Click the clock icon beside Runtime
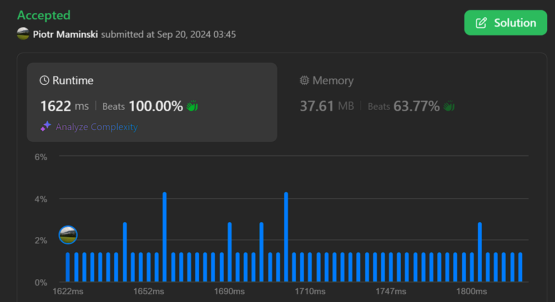The height and width of the screenshot is (302, 555). click(44, 80)
